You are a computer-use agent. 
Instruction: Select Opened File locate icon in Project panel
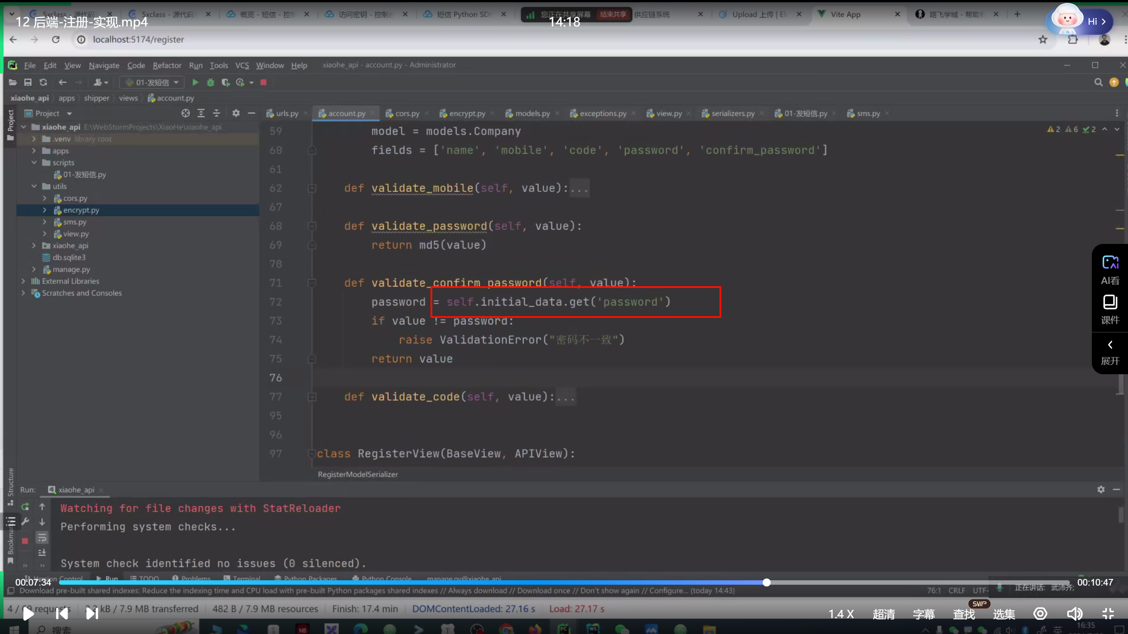tap(186, 113)
